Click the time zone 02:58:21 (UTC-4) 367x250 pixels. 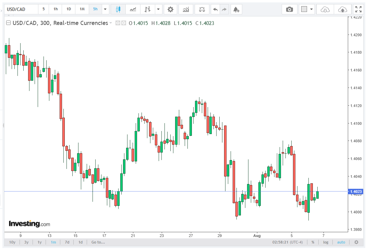[288, 242]
